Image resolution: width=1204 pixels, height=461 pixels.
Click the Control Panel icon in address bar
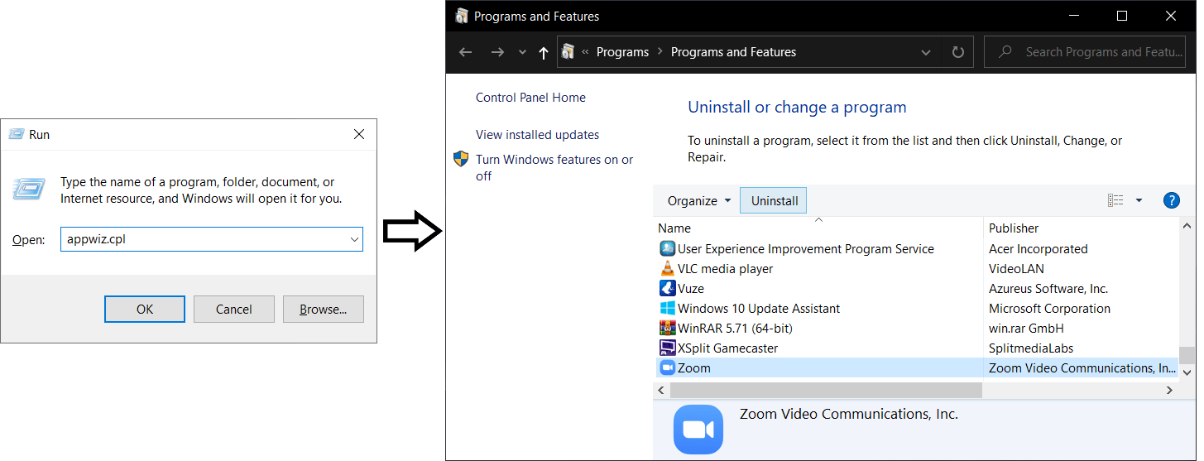pos(567,51)
